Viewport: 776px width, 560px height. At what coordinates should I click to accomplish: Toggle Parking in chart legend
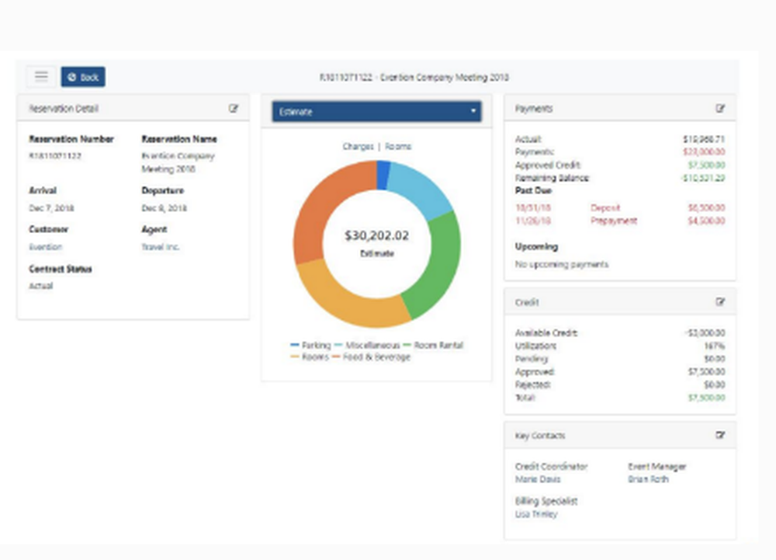310,345
